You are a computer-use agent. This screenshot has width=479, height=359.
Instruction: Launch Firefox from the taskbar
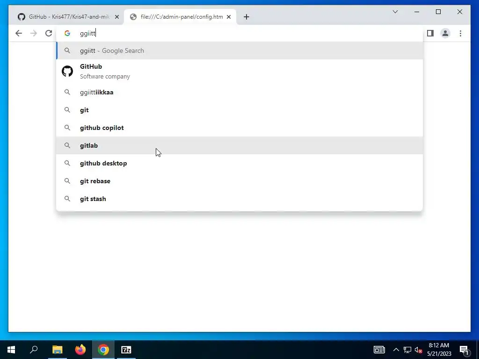[80, 350]
